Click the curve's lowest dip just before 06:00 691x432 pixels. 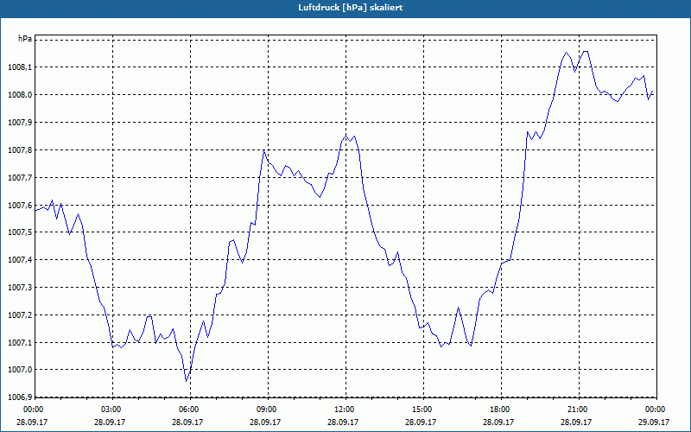click(187, 380)
